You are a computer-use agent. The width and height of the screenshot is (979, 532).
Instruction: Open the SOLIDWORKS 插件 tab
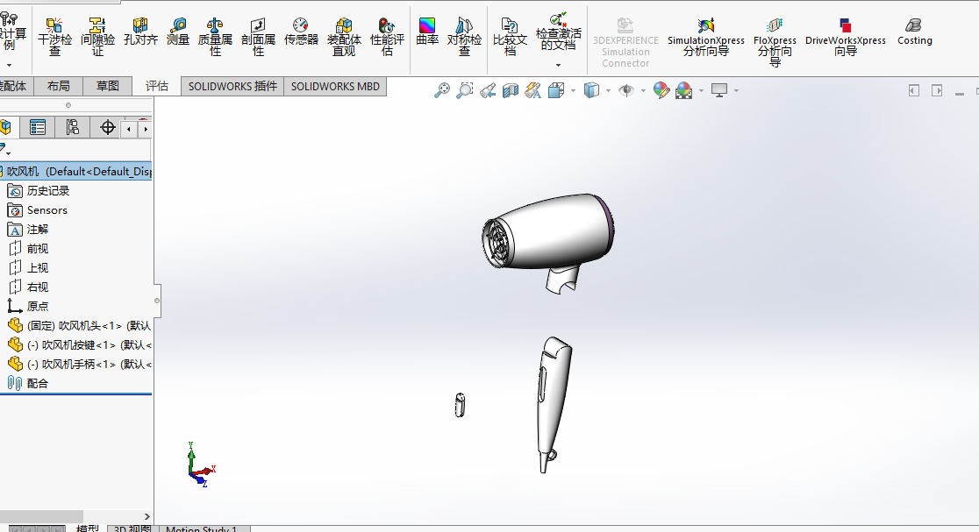coord(232,86)
